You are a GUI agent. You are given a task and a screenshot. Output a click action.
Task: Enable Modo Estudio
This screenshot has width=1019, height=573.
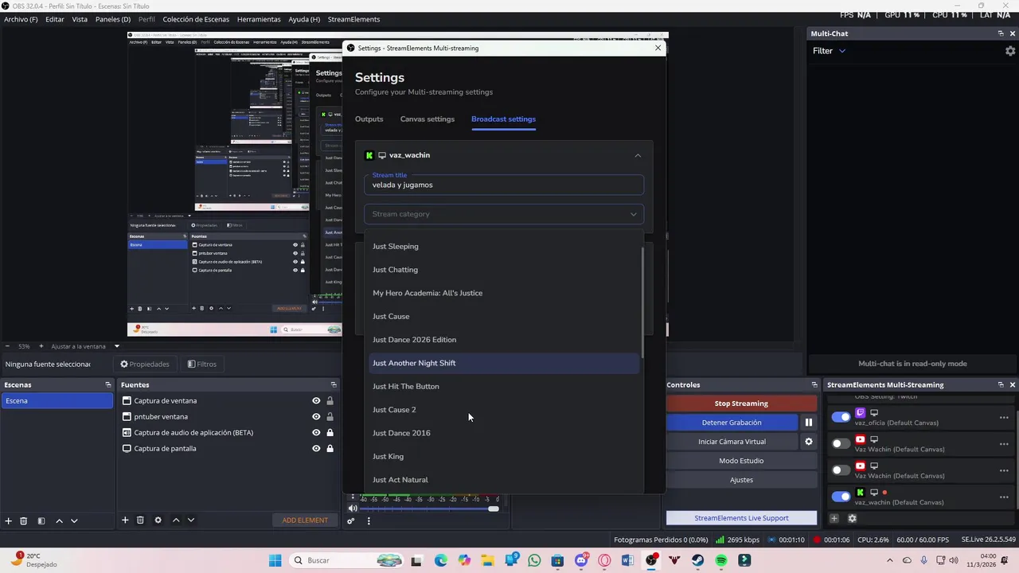tap(741, 461)
